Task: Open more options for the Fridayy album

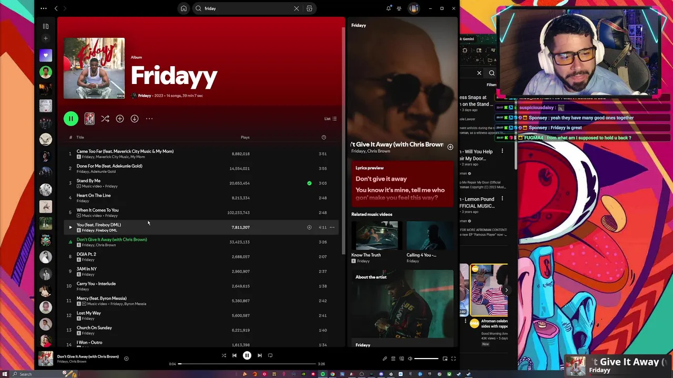Action: [149, 119]
